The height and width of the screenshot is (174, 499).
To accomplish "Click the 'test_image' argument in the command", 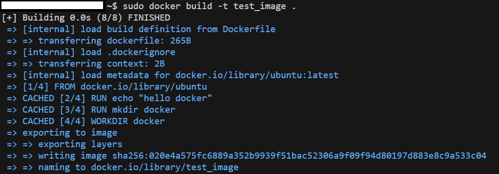I will pyautogui.click(x=259, y=6).
